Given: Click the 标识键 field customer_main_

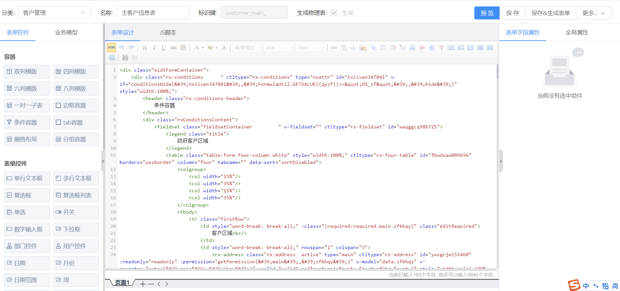Looking at the screenshot, I should point(254,13).
